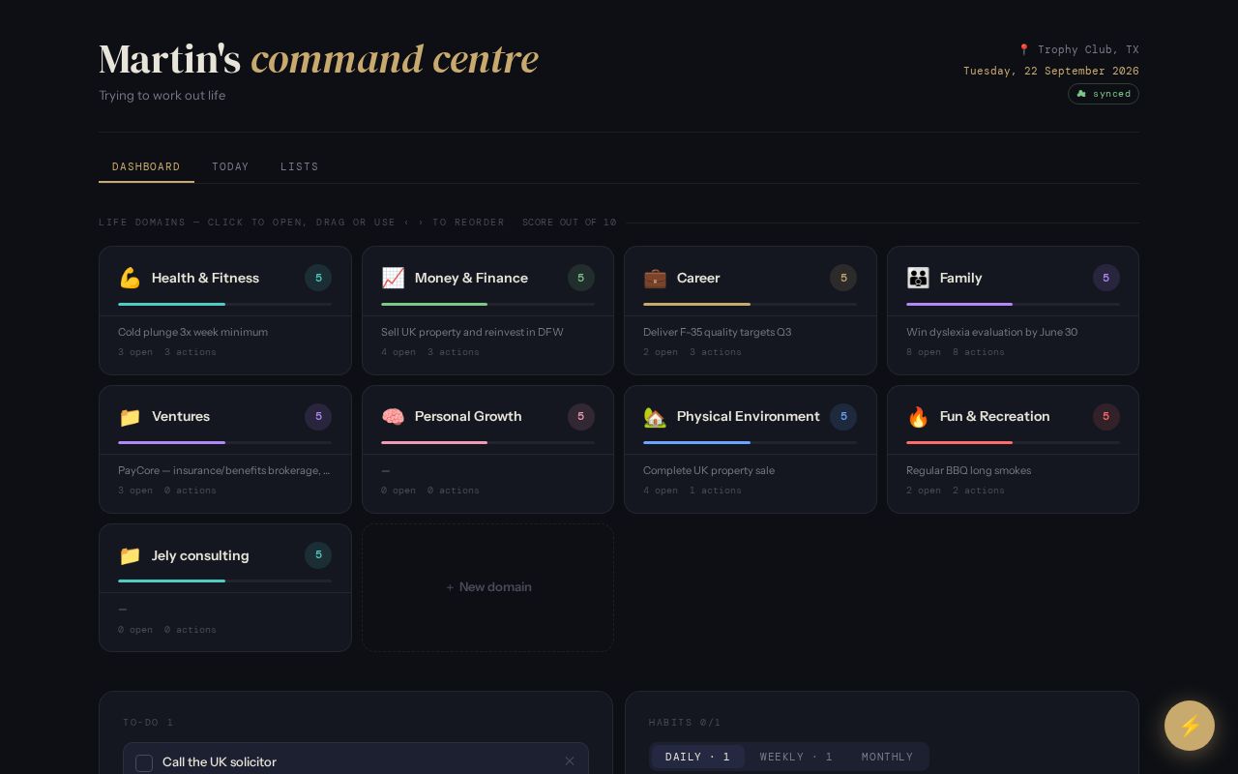The width and height of the screenshot is (1238, 774).
Task: Click 'Regular BBQ long smokes' text
Action: 968,470
